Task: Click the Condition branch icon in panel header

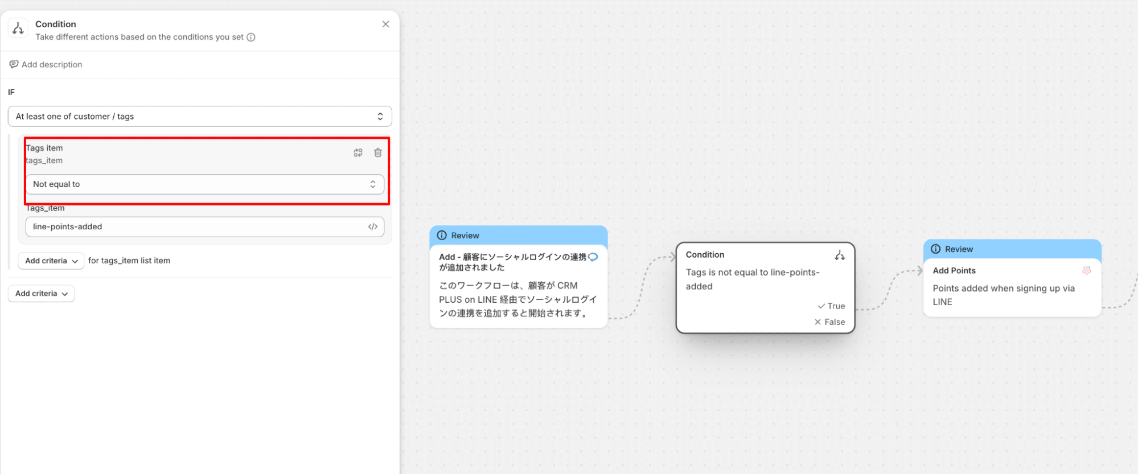Action: click(18, 28)
